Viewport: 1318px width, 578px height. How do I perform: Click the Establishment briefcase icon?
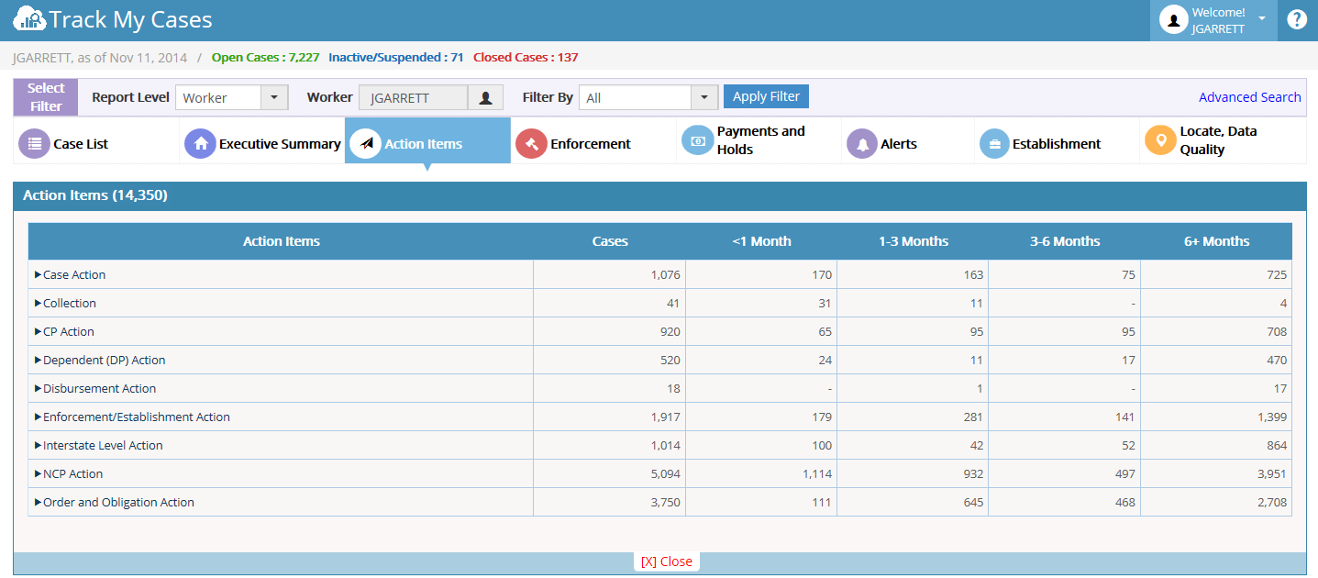tap(994, 144)
